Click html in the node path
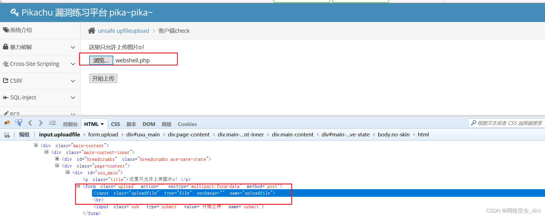Screen dimensions: 545x216 [x=423, y=135]
